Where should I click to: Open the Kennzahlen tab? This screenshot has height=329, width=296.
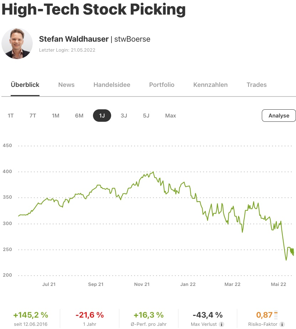coord(211,85)
